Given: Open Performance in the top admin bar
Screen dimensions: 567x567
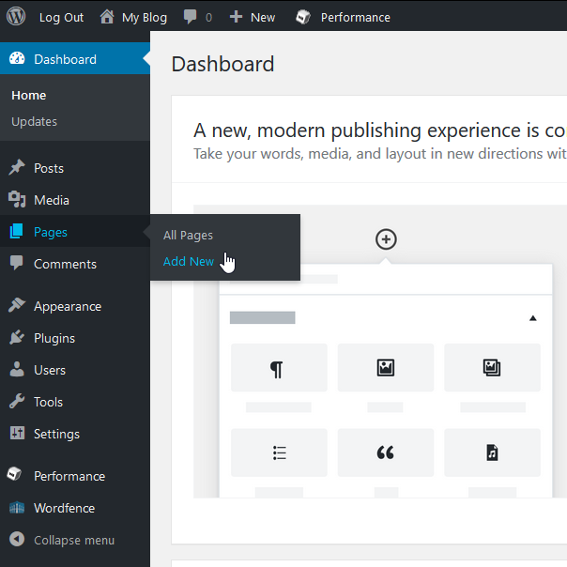Looking at the screenshot, I should tap(343, 17).
